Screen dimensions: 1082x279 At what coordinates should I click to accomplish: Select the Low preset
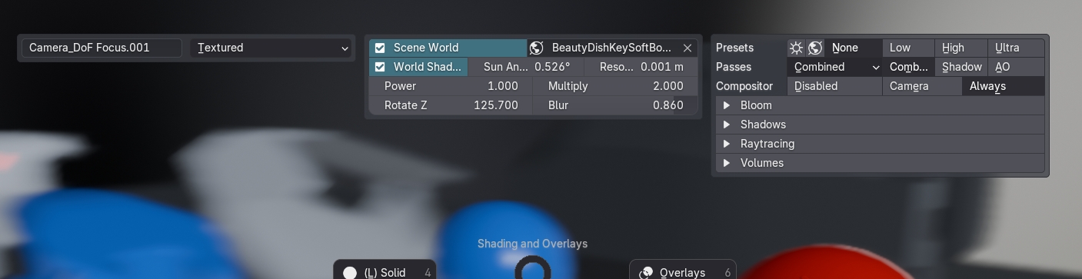click(909, 48)
